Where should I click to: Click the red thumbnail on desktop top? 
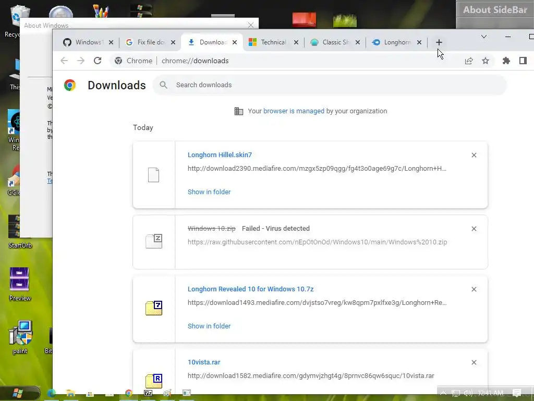[x=304, y=20]
